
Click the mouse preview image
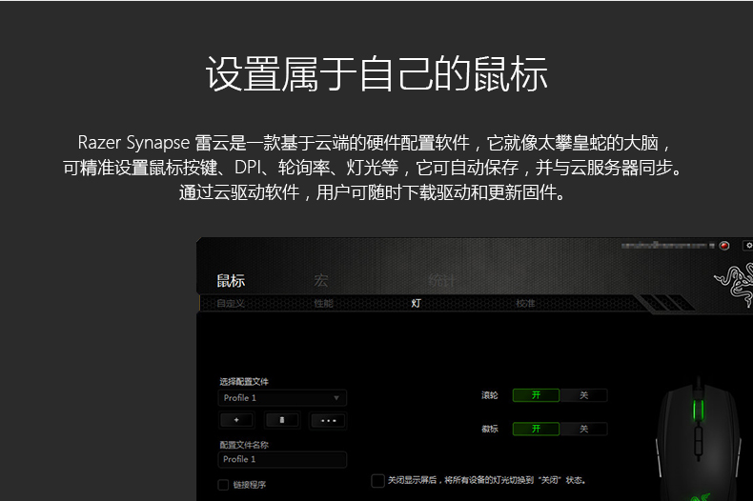699,439
